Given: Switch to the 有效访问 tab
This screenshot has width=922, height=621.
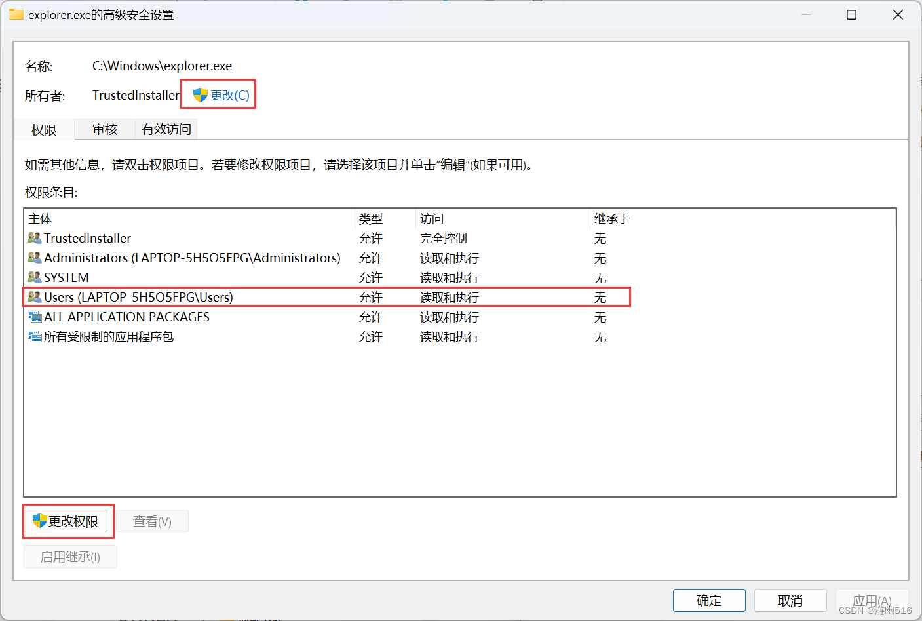Looking at the screenshot, I should tap(166, 129).
